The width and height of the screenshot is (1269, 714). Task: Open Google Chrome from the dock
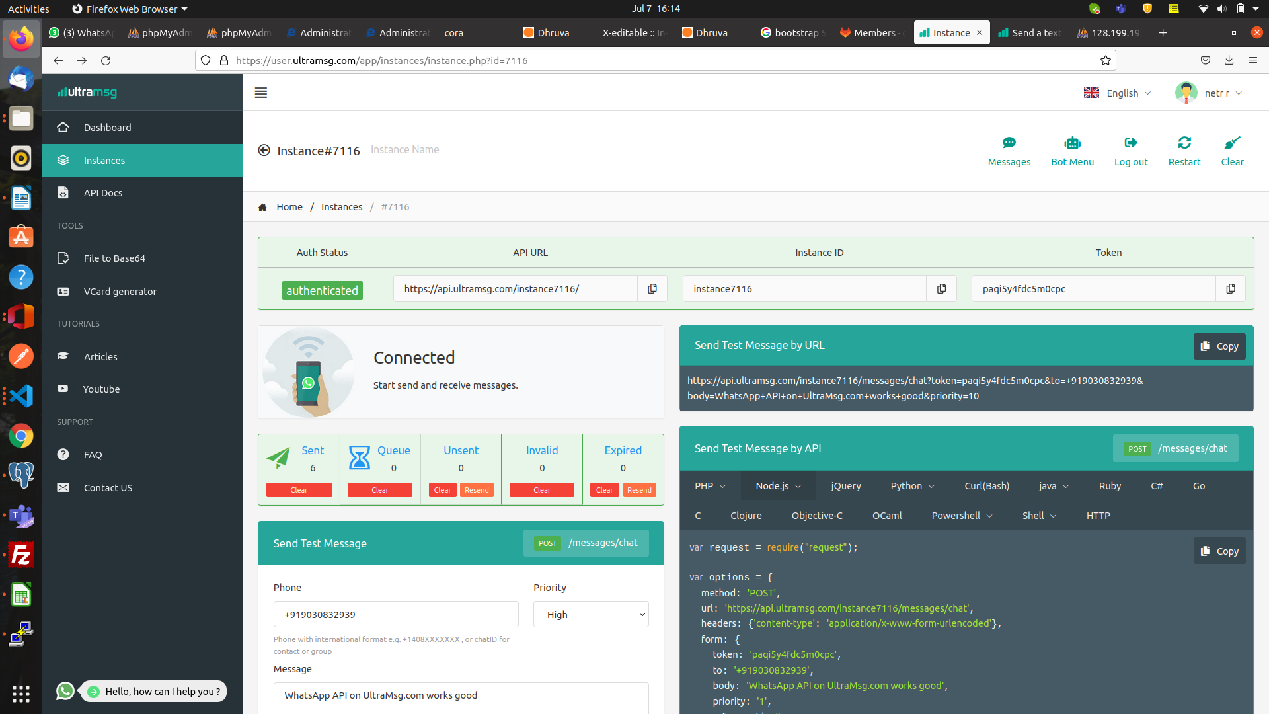pyautogui.click(x=21, y=436)
